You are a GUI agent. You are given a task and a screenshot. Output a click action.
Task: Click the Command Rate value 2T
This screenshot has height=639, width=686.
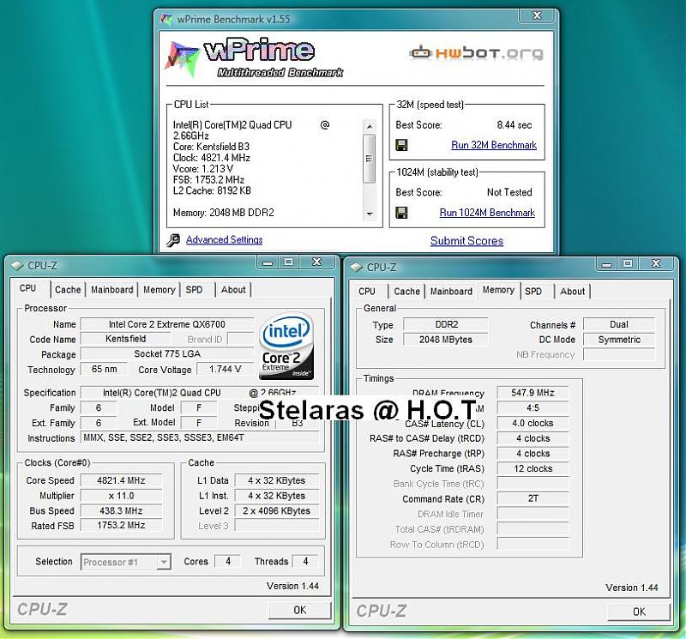click(x=533, y=498)
